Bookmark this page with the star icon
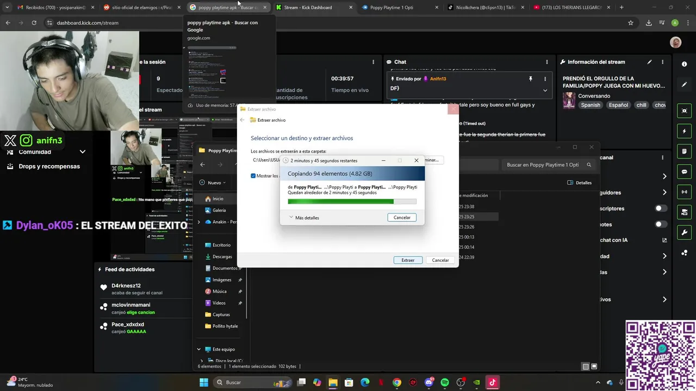The width and height of the screenshot is (696, 391). click(631, 23)
